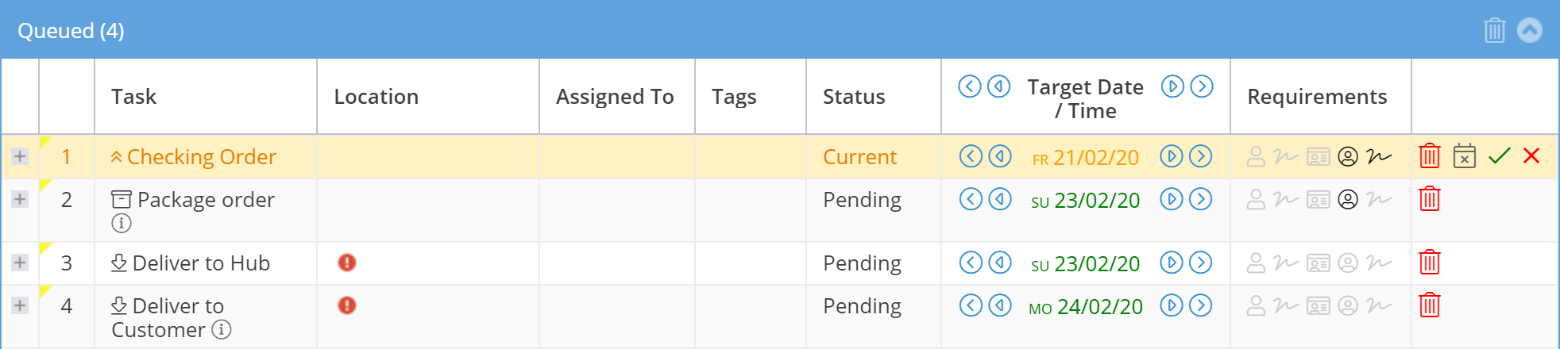Mark Checking Order as complete with green checkmark

(x=1499, y=156)
